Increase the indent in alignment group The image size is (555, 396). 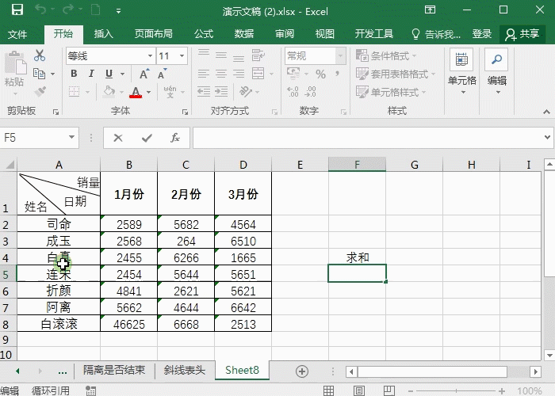(221, 92)
